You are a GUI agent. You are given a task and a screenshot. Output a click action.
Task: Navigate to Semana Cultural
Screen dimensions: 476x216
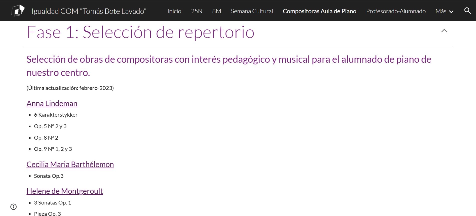click(252, 11)
